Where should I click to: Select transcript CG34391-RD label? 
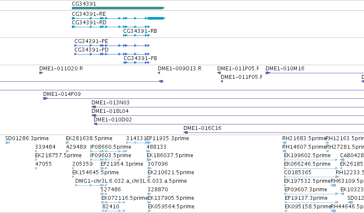(x=89, y=23)
